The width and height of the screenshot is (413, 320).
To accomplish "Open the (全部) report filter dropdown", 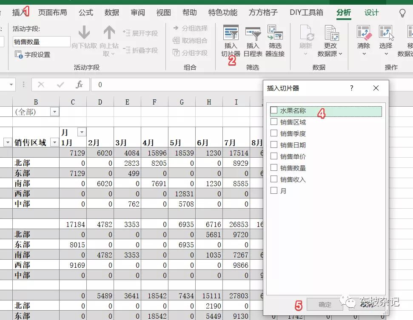I will [54, 111].
